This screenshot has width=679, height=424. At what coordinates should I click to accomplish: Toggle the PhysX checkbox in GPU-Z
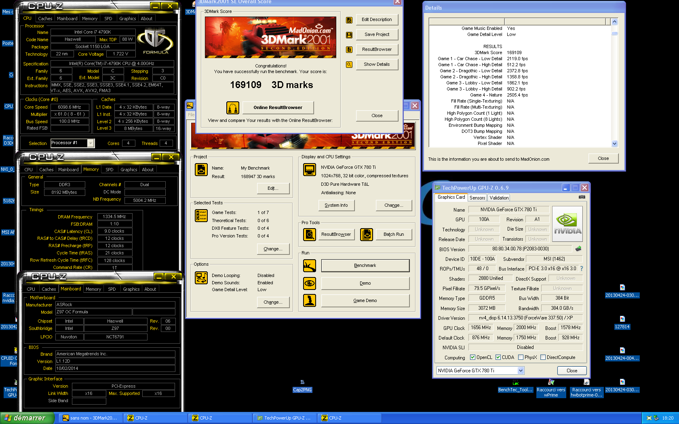pyautogui.click(x=521, y=357)
